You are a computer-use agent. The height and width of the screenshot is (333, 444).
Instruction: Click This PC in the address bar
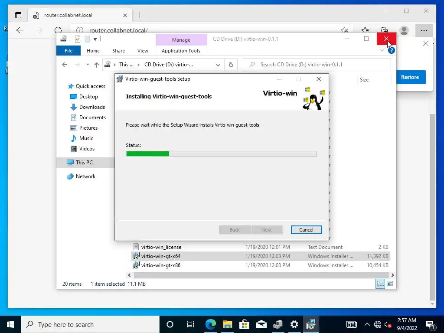point(126,65)
